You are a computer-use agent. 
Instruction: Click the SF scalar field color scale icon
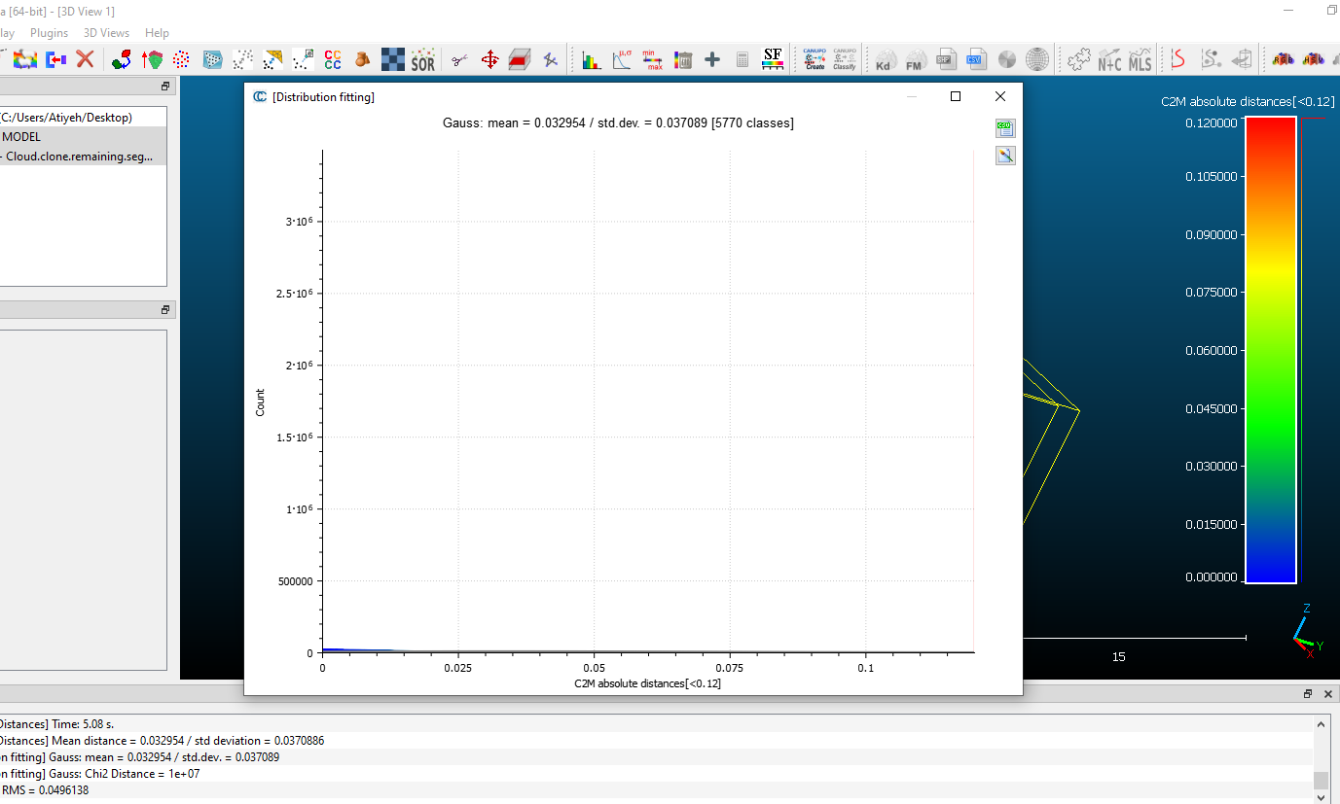click(773, 60)
